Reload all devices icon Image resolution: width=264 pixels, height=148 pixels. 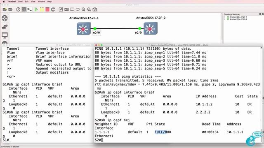[53, 9]
